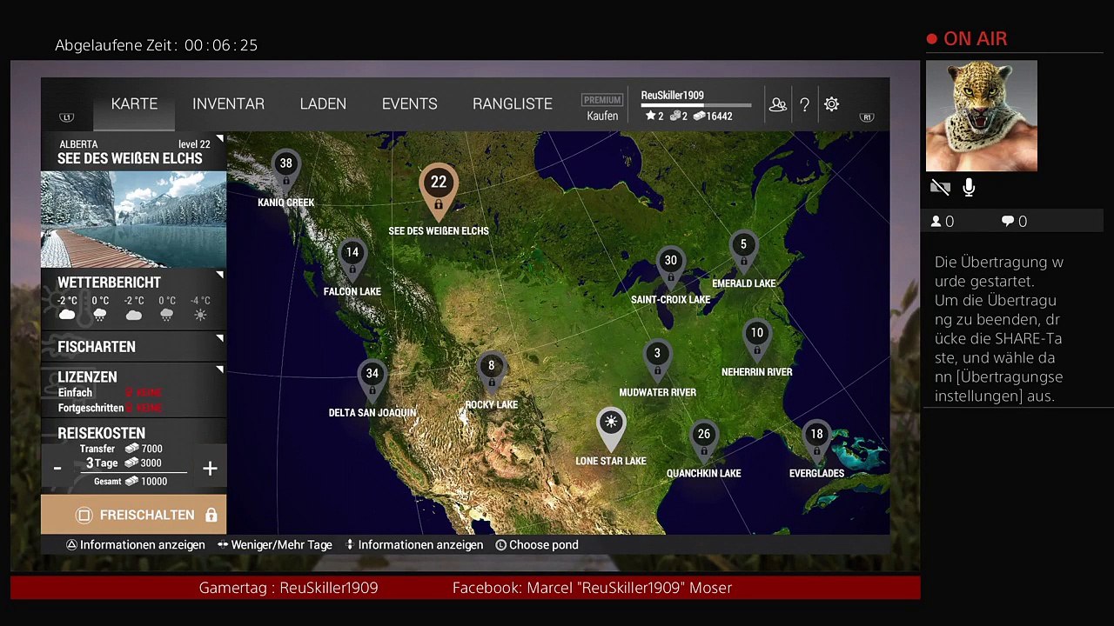Toggle the crossed-out camera icon
The width and height of the screenshot is (1114, 626).
tap(940, 187)
